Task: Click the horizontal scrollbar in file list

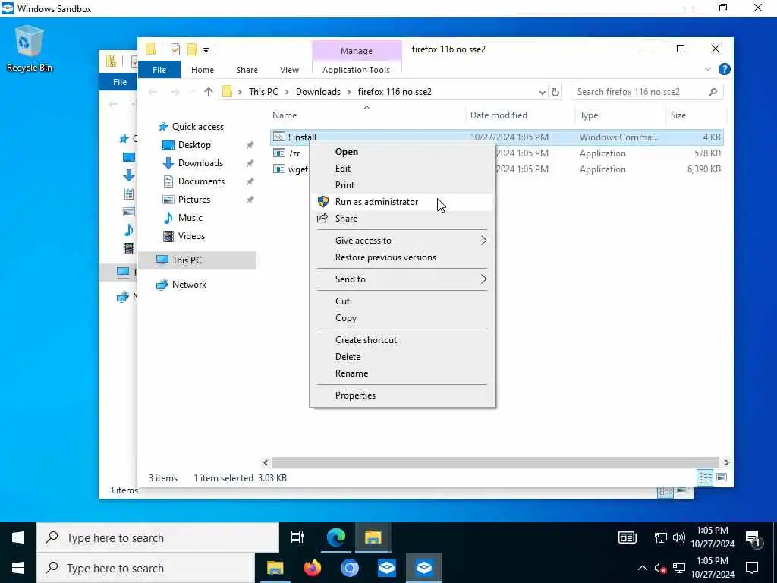Action: point(495,462)
